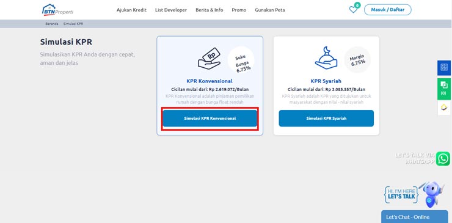452x223 pixels.
Task: Click the Simulasi KPR page heading
Action: 66,42
